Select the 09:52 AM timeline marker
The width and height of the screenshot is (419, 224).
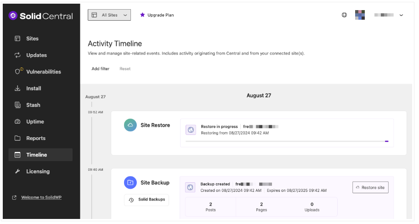[x=96, y=112]
